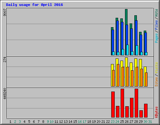Click day 27 on the x-axis

131,122
